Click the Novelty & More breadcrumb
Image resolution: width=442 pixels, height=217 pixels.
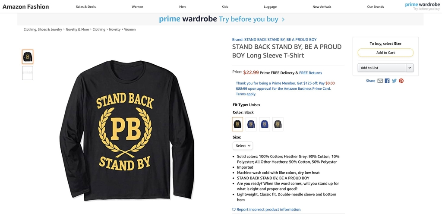77,30
